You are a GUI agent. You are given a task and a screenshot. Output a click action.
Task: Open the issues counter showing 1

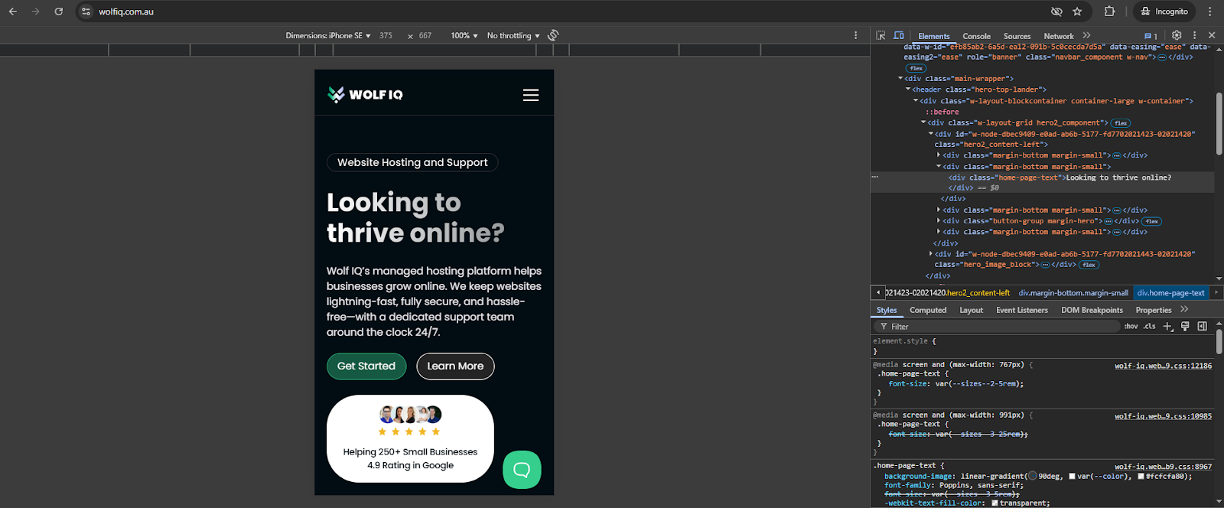point(1151,36)
